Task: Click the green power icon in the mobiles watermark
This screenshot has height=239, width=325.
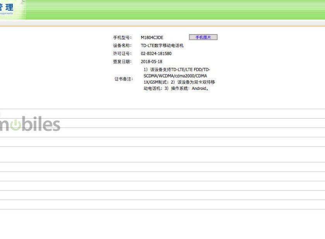Action: 15,126
